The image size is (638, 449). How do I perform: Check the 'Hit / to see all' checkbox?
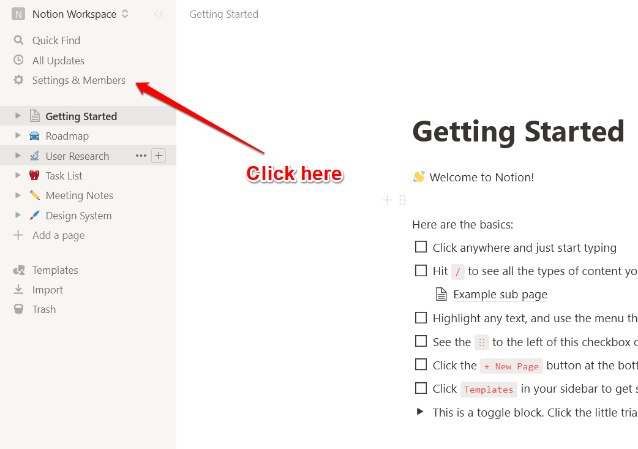tap(421, 270)
